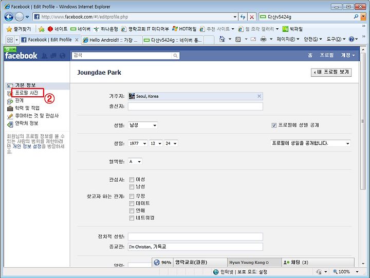Open Facebook friend requests icon
370x278 pixels.
point(45,56)
